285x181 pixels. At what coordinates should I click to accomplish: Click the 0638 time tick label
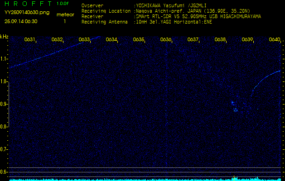tap(220, 40)
